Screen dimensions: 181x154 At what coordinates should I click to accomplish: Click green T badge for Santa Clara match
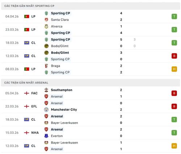[174, 16]
